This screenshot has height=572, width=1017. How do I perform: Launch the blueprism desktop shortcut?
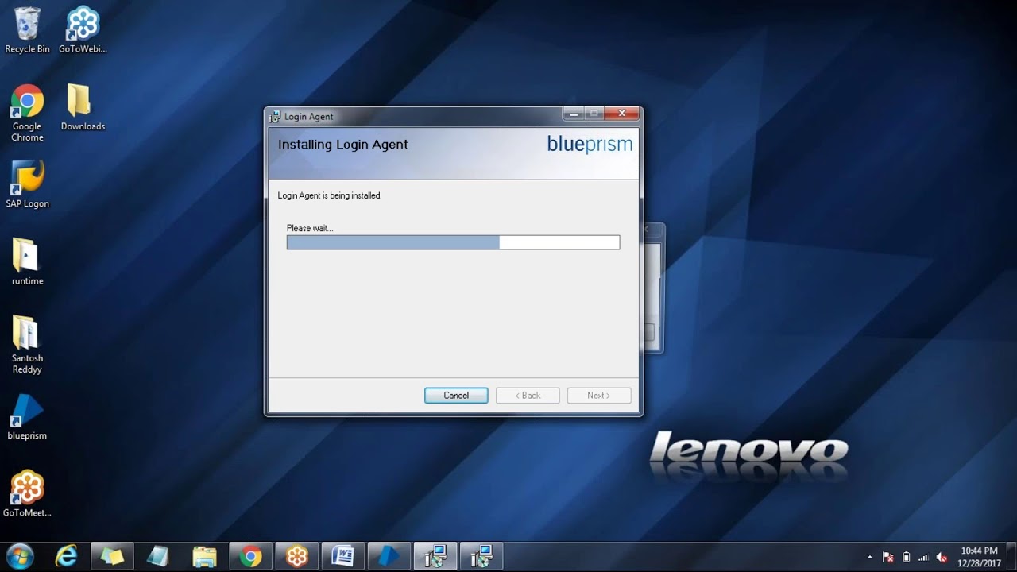click(x=27, y=417)
